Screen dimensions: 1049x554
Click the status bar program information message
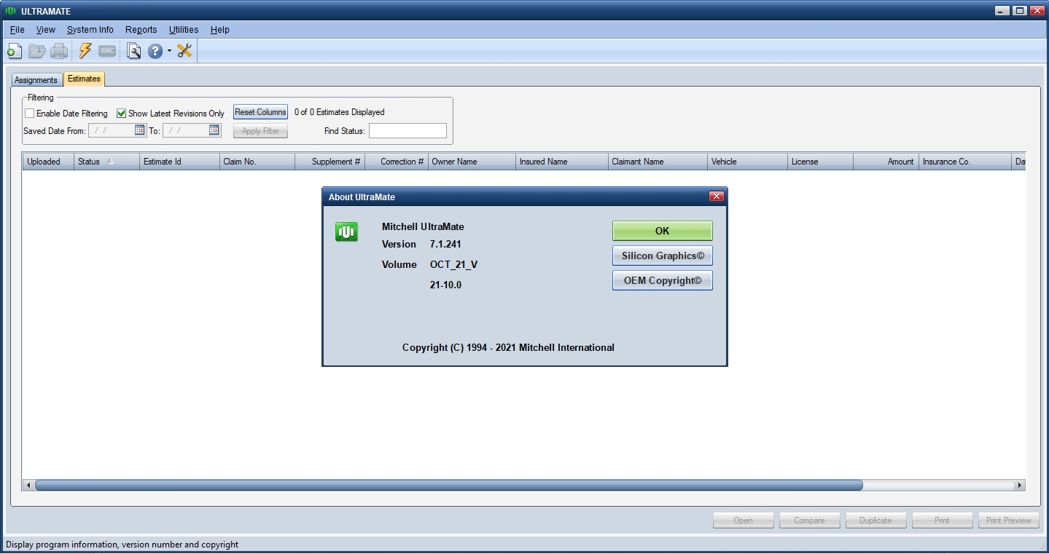pos(122,545)
